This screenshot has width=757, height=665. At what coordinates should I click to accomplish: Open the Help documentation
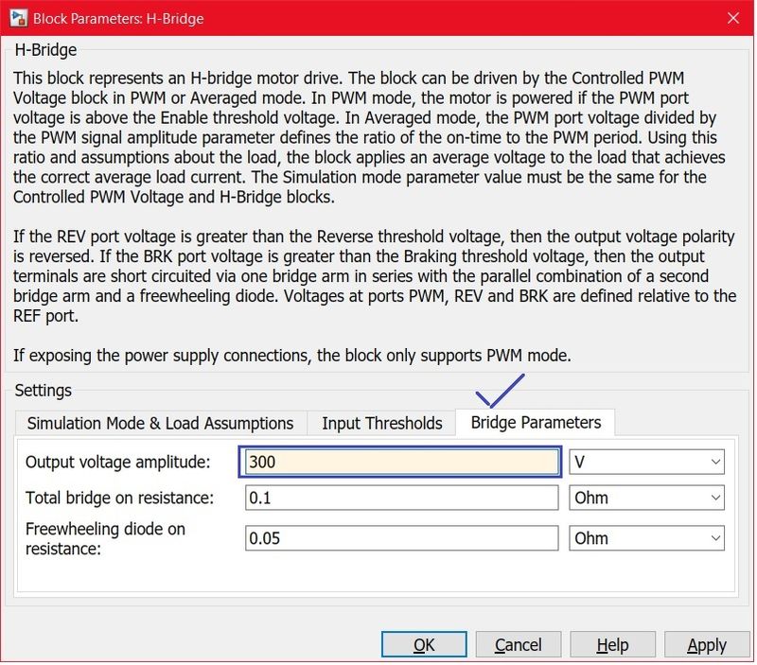tap(612, 644)
